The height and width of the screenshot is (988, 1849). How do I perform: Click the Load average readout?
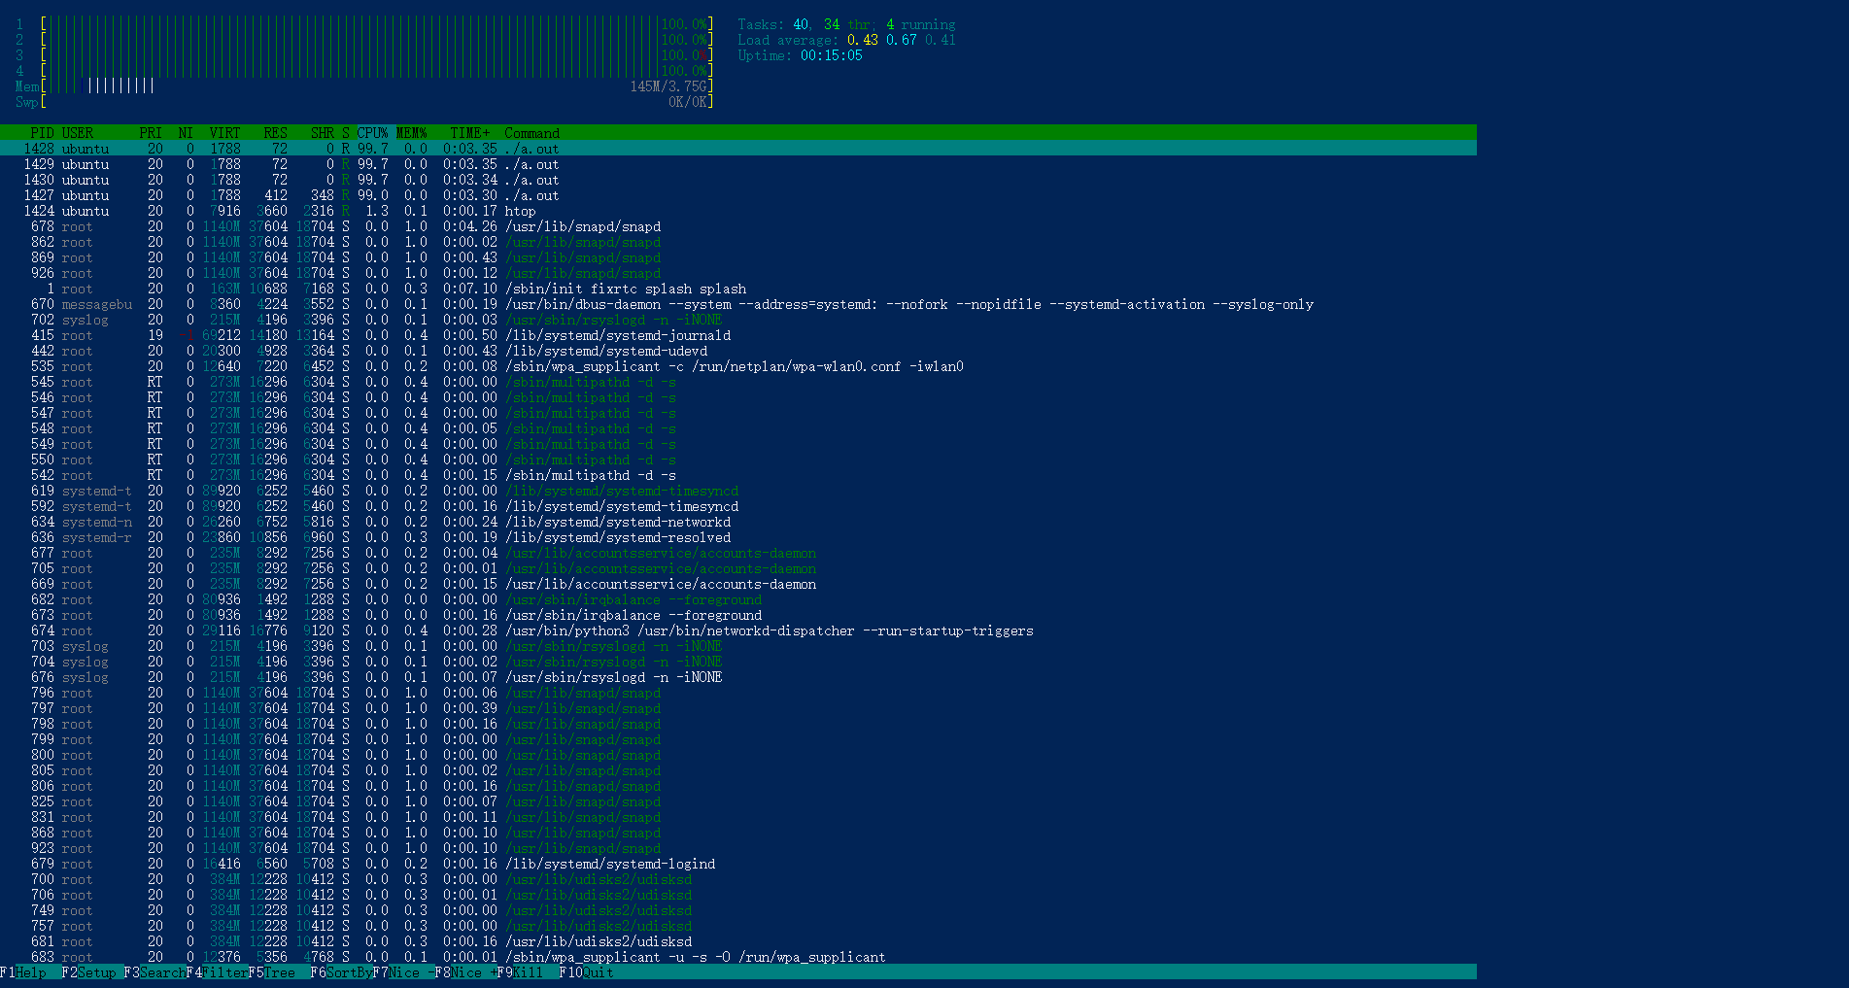(846, 40)
